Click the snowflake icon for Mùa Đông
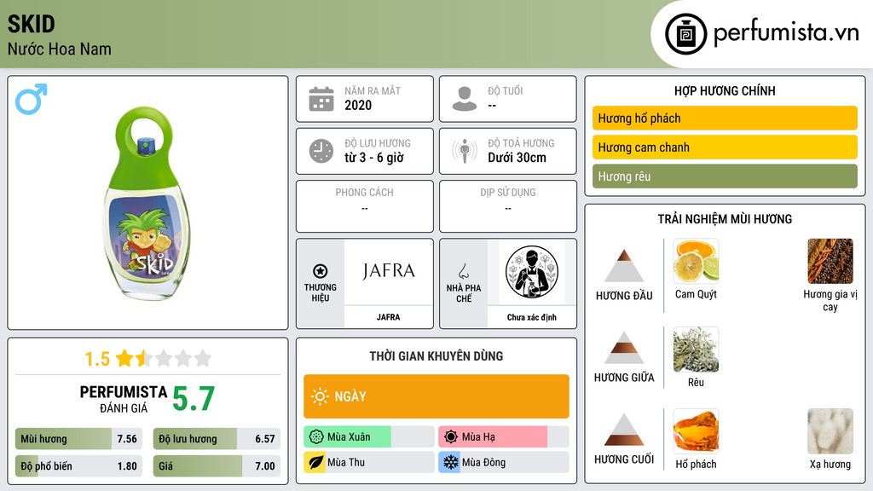Viewport: 873px width, 491px height. click(451, 462)
